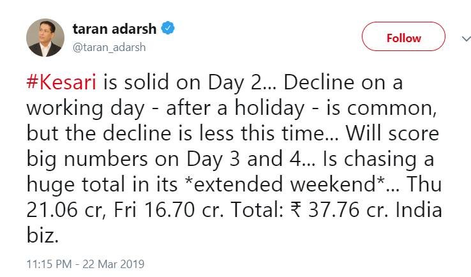Expand the chevron menu beside Follow
471x277 pixels.
465,38
